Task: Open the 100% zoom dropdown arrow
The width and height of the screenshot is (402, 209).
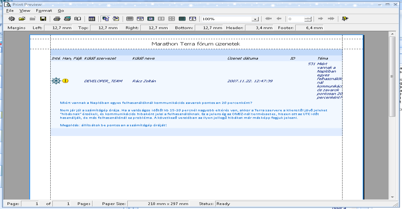Action: pyautogui.click(x=255, y=19)
